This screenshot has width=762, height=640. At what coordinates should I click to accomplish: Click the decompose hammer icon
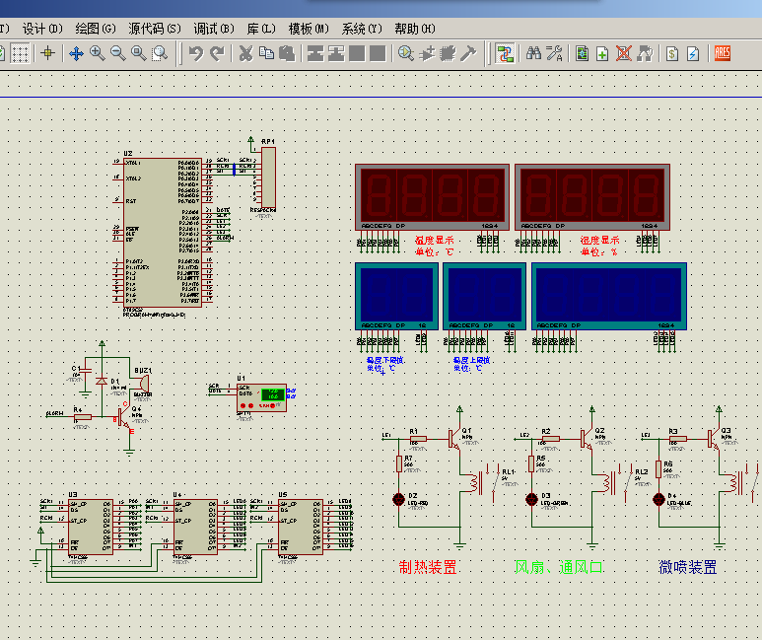click(468, 53)
